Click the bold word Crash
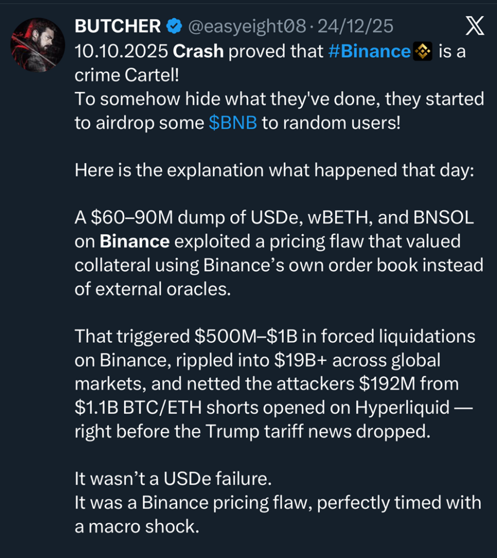The width and height of the screenshot is (497, 558). tap(198, 51)
